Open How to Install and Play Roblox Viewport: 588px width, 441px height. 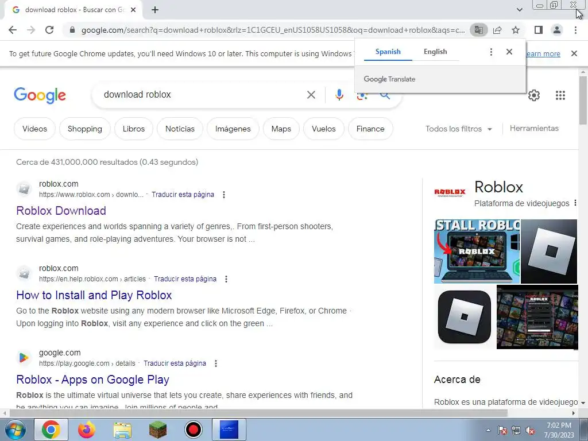[94, 295]
